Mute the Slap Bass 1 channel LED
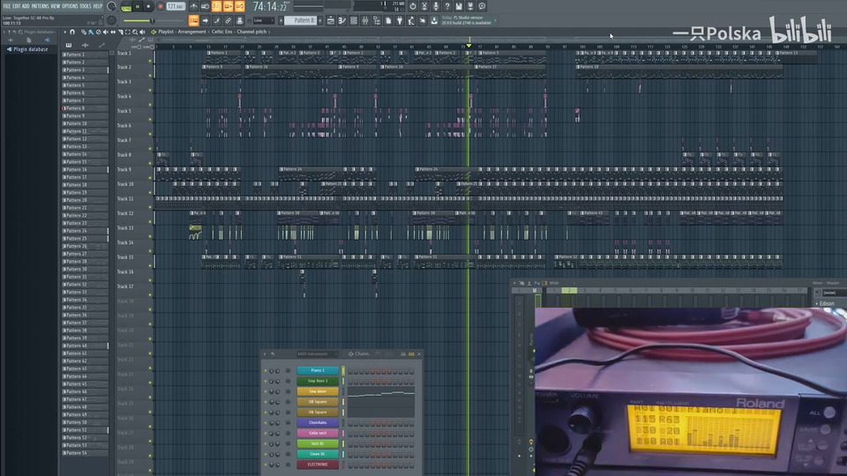The height and width of the screenshot is (476, 847). click(x=266, y=381)
